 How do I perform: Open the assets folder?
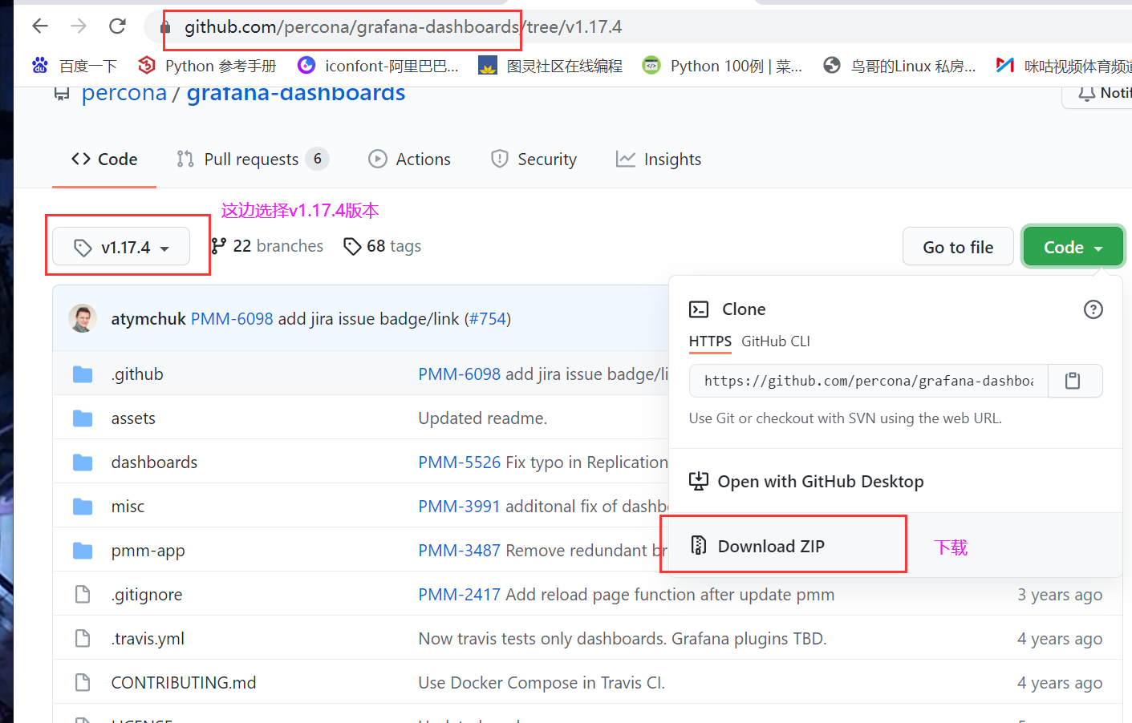tap(133, 418)
